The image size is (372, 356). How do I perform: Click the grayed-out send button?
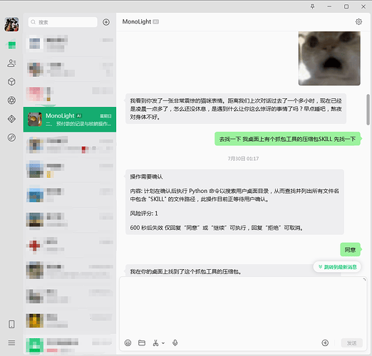click(x=351, y=343)
